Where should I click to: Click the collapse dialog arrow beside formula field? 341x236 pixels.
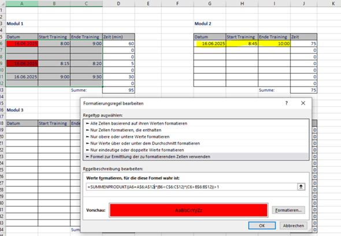click(x=301, y=186)
